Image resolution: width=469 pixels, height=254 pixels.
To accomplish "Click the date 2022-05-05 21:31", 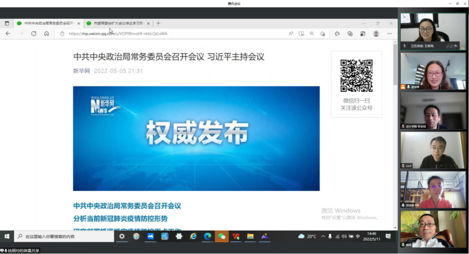I will pyautogui.click(x=119, y=71).
